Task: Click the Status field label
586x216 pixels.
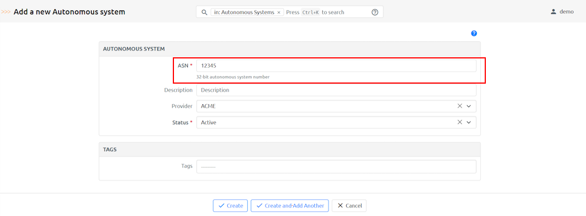Action: tap(183, 123)
